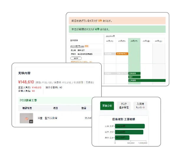Click the 基本情報 column heading

pos(74,40)
